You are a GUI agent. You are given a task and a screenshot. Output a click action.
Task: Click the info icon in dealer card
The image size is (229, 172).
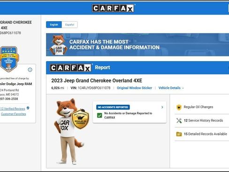pyautogui.click(x=30, y=70)
